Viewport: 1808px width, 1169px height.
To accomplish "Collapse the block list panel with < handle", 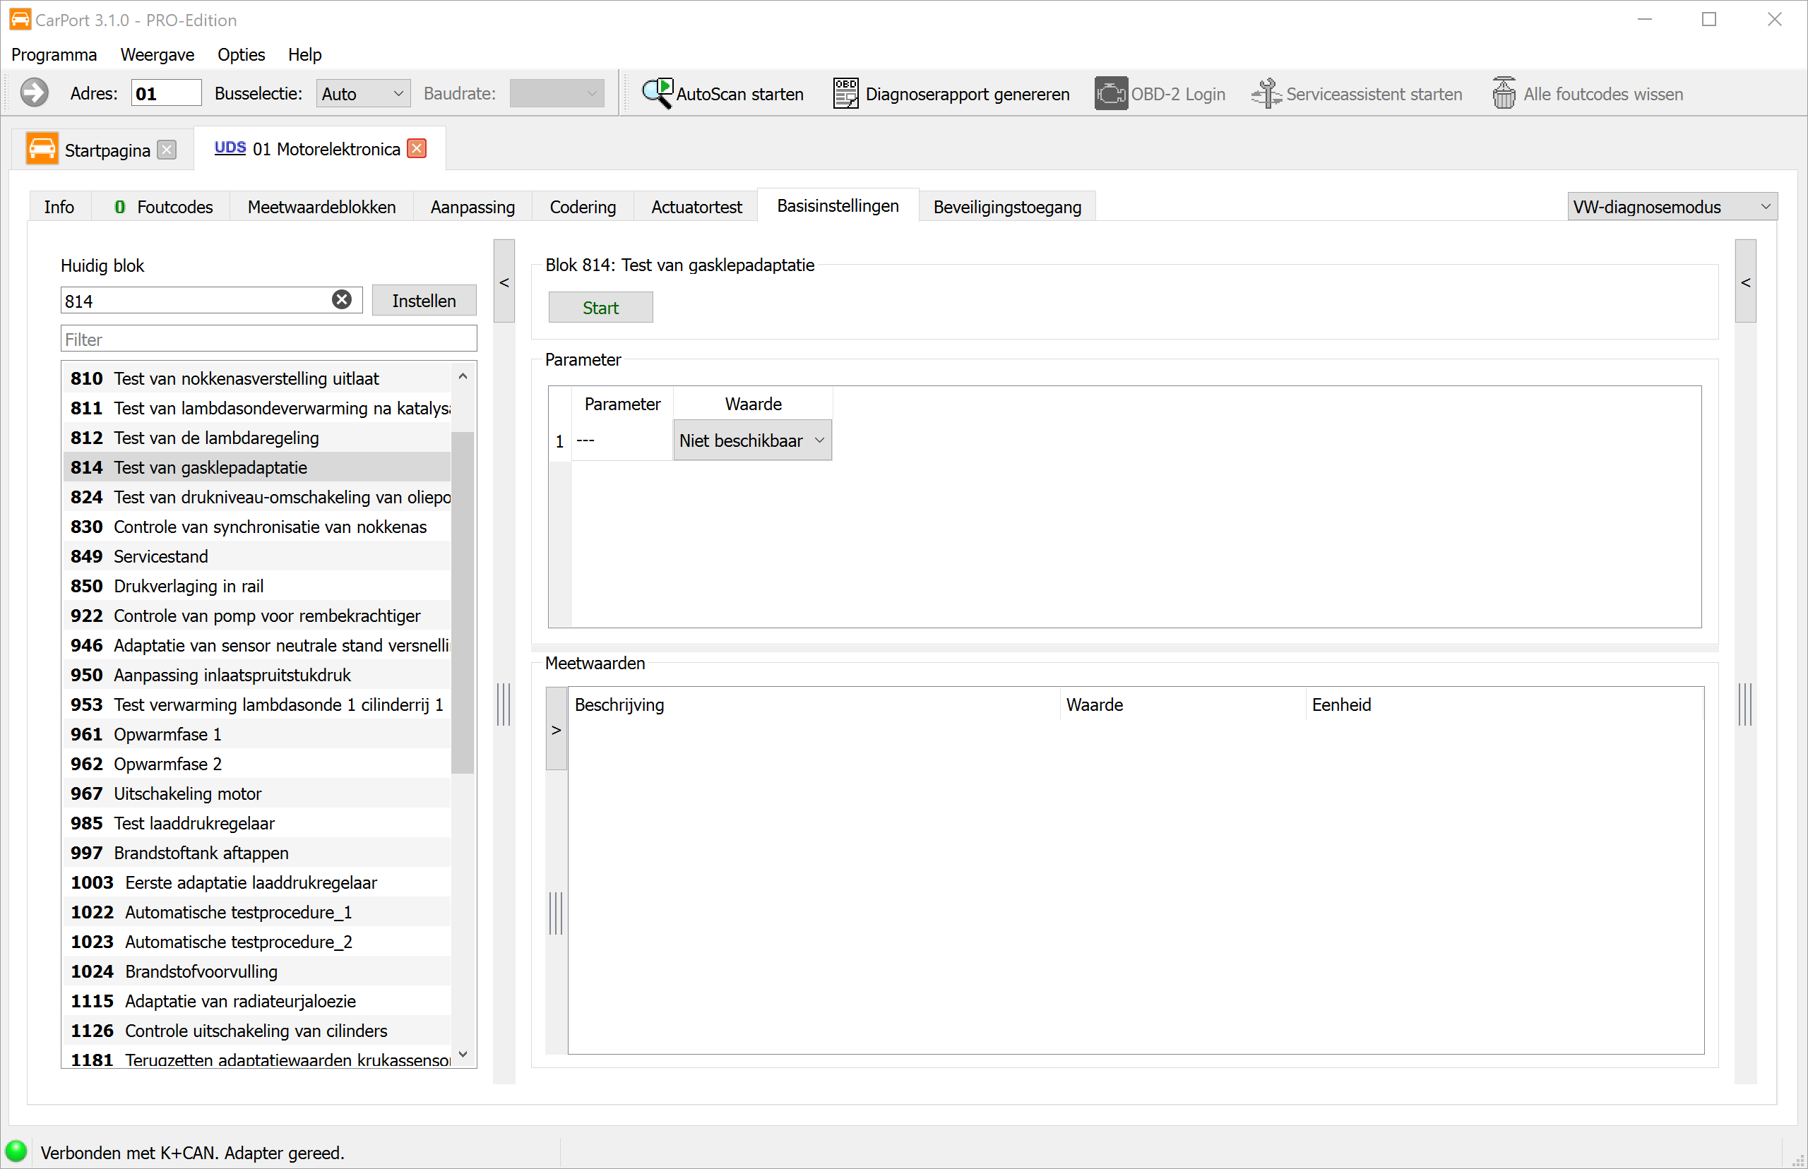I will click(504, 282).
